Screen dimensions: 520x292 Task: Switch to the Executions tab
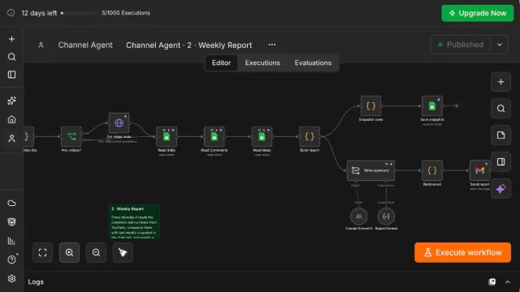(x=262, y=63)
